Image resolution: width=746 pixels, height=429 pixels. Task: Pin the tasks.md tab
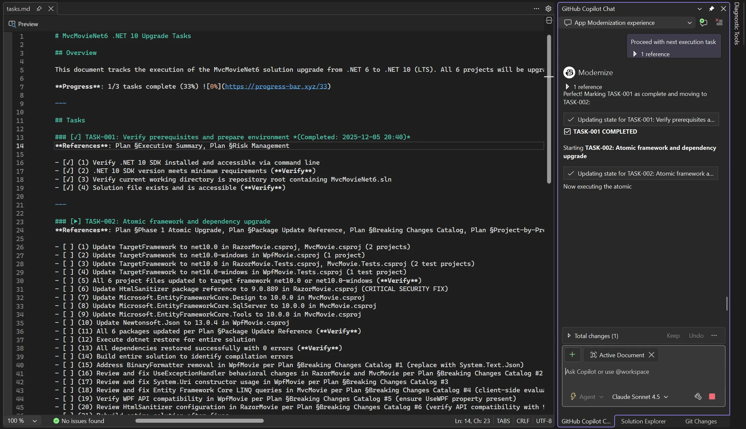point(39,9)
